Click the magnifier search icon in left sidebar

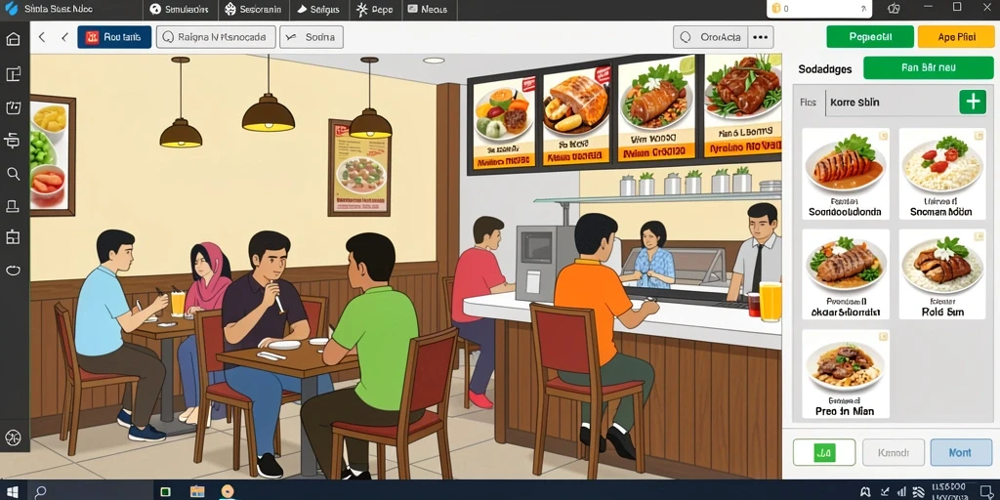pyautogui.click(x=13, y=174)
